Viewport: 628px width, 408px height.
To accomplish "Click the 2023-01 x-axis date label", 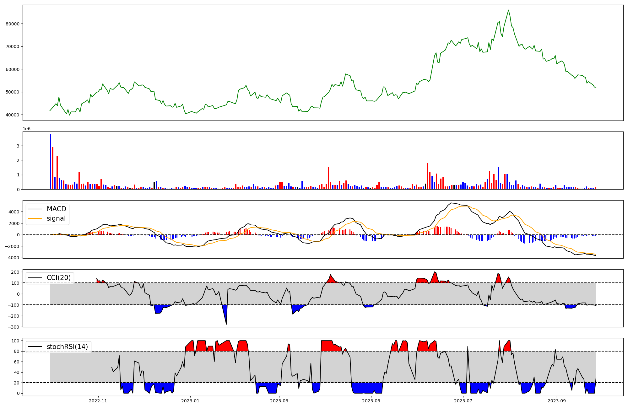I will coord(190,401).
